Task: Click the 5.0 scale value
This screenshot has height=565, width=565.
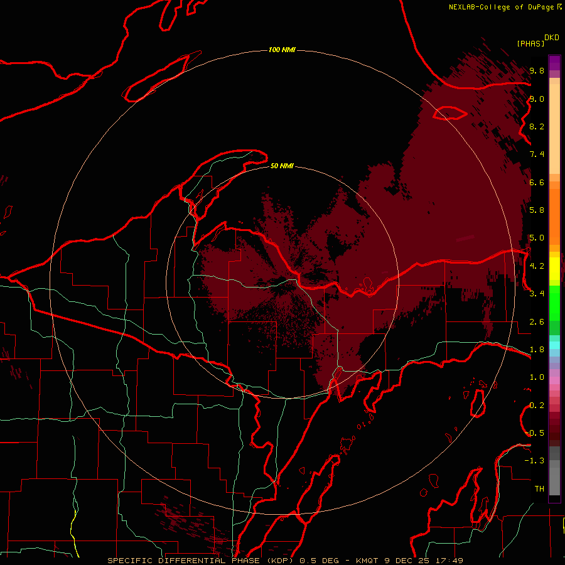Action: [x=537, y=238]
